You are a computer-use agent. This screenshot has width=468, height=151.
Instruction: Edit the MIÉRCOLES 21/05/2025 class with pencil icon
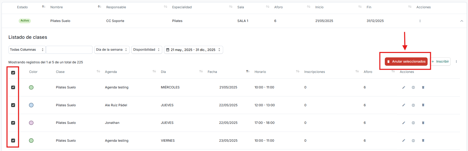pyautogui.click(x=403, y=87)
